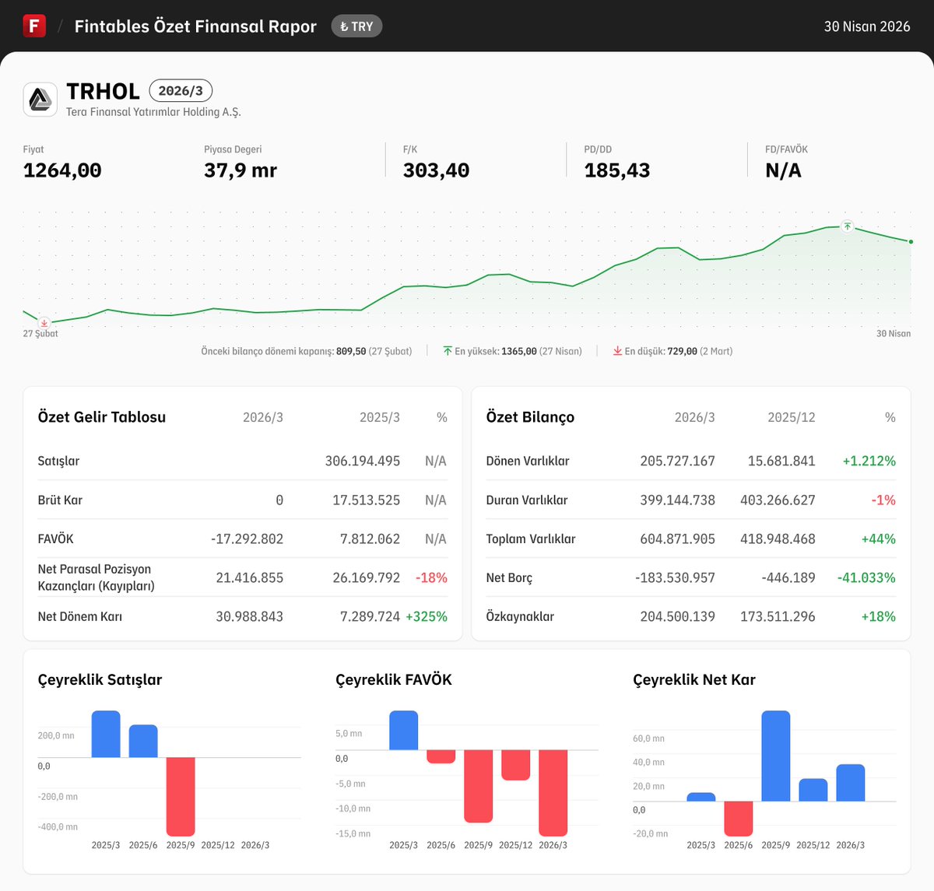Click Dönen Varlıklar value 205.727.167
Screen dimensions: 934x891
[677, 461]
